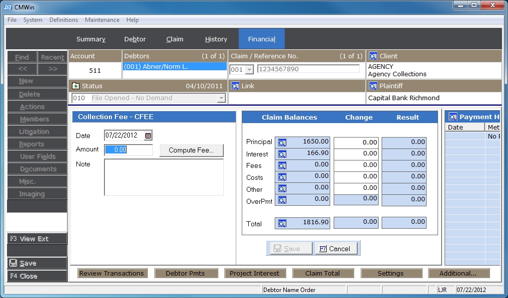Open the Status plus icon

coord(76,86)
